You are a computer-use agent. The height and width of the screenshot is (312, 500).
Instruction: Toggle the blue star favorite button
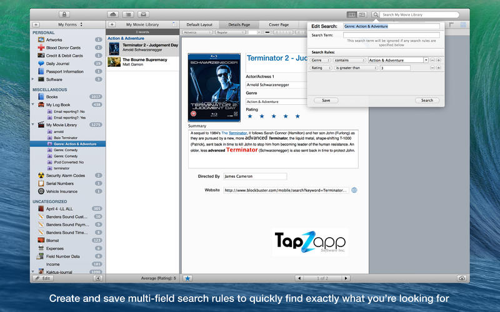[x=187, y=278]
